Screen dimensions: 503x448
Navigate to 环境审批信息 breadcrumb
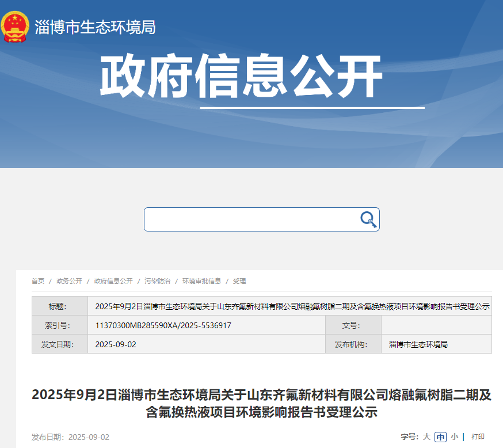(201, 281)
